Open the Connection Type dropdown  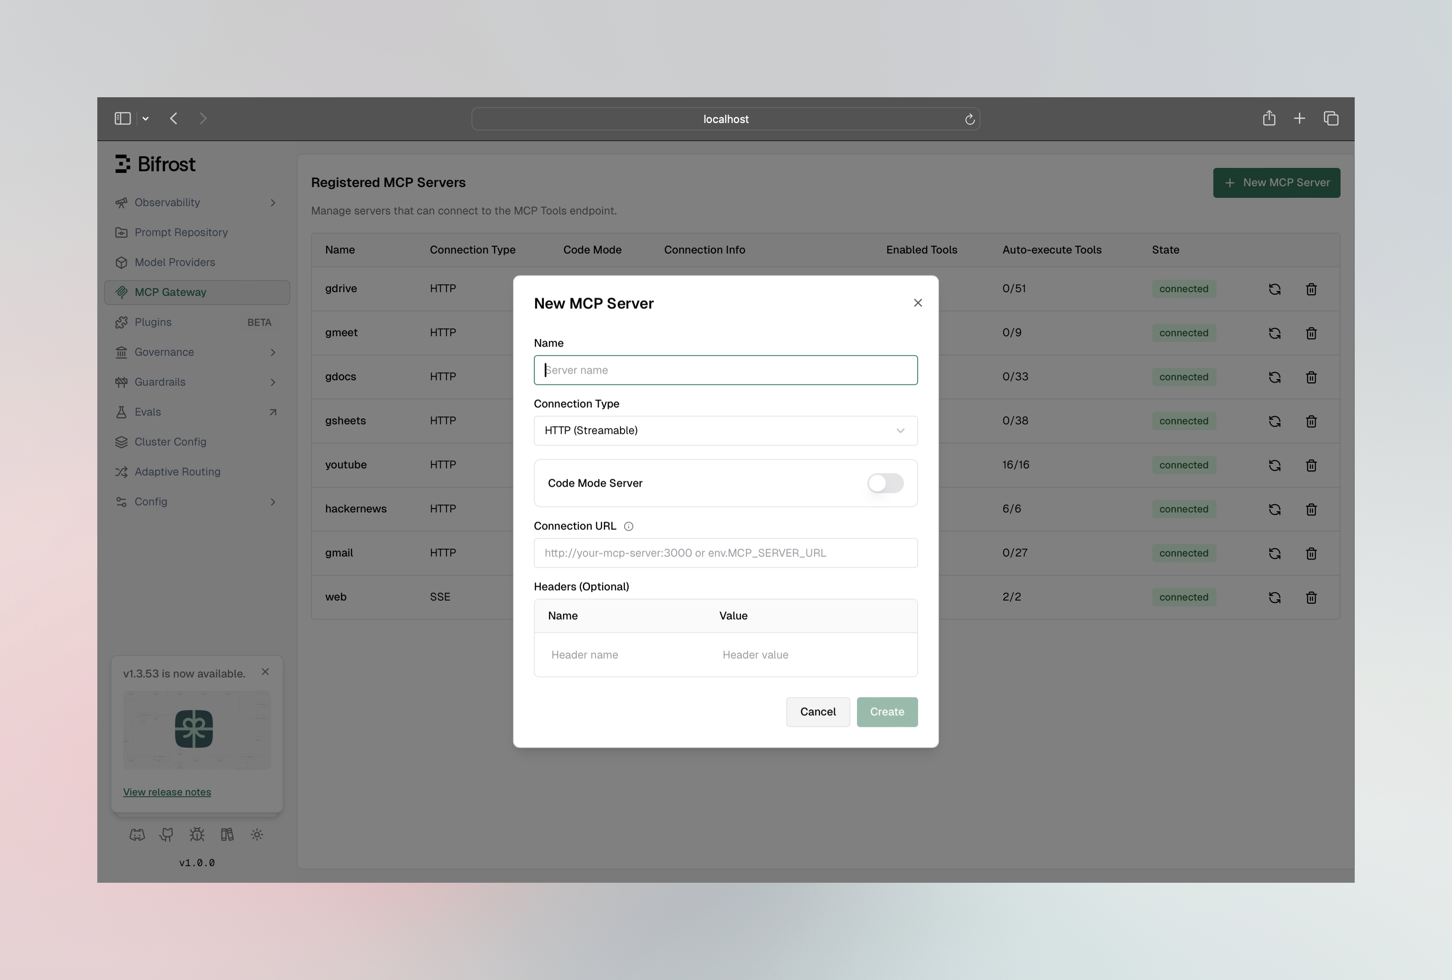(725, 430)
